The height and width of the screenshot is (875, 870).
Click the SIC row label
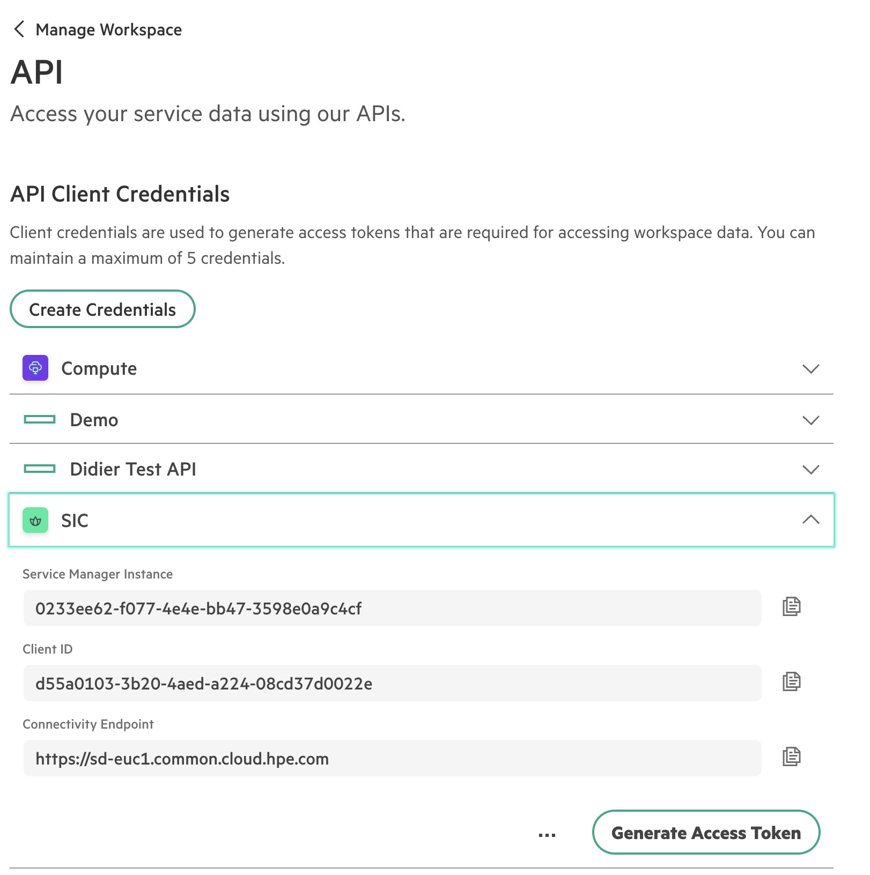[75, 521]
